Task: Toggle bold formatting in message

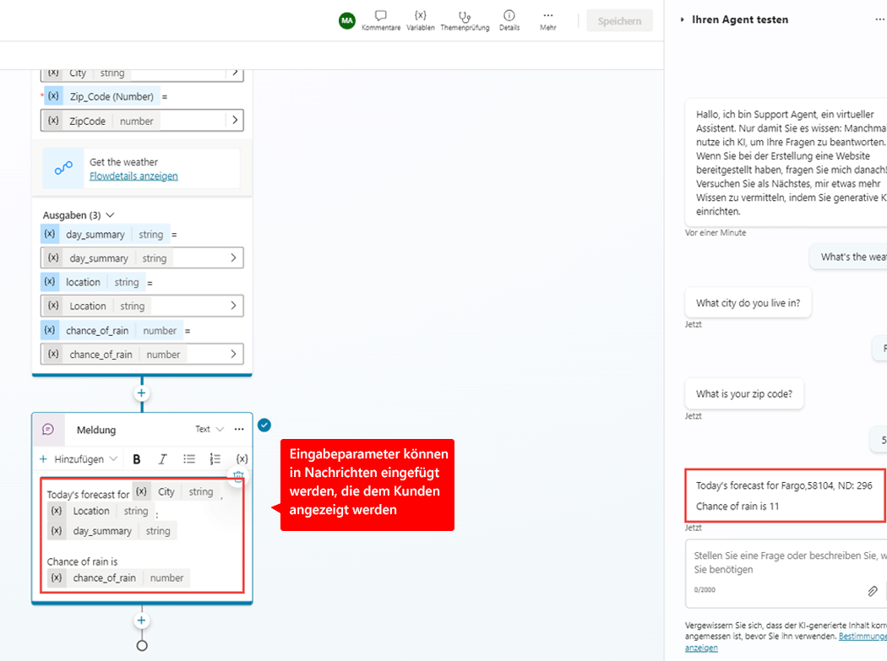Action: pyautogui.click(x=136, y=459)
